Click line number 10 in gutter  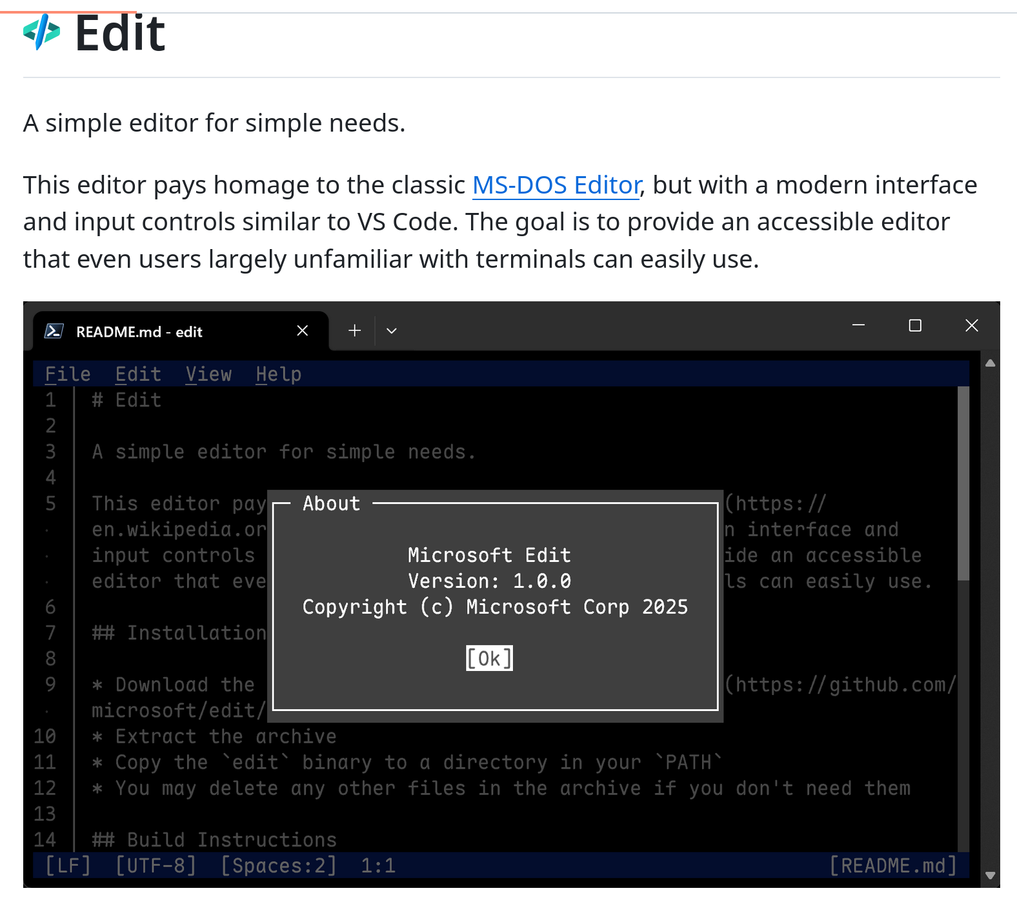click(x=45, y=736)
